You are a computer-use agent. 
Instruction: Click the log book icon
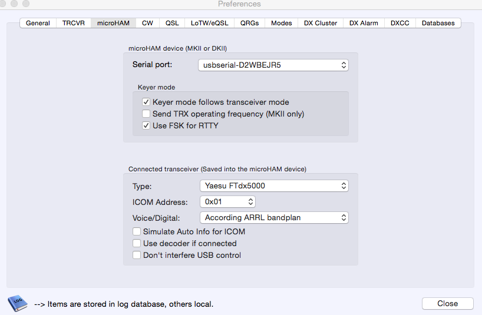(x=17, y=303)
